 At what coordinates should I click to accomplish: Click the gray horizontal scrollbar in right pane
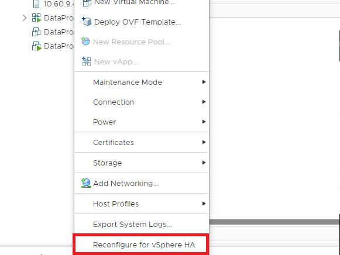[274, 222]
